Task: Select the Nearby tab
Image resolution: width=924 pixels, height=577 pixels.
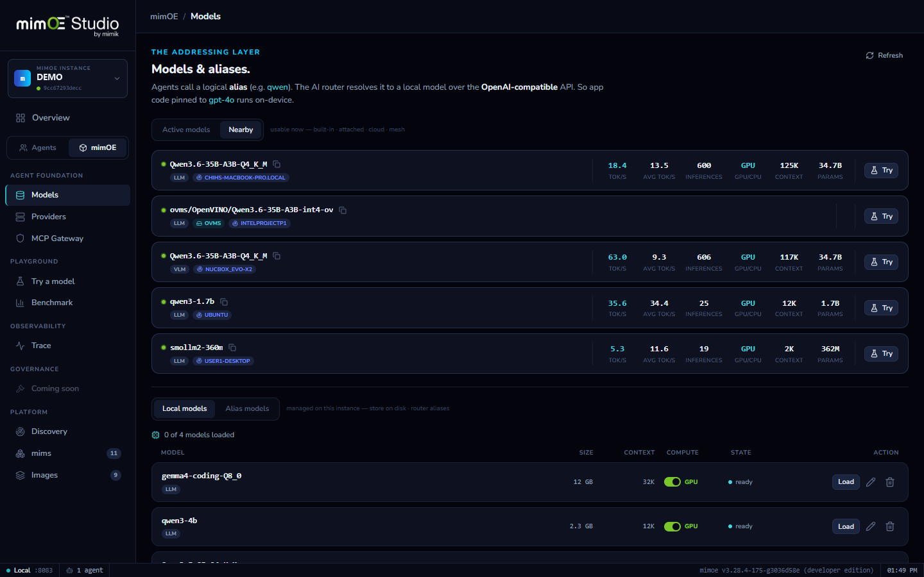Action: click(x=241, y=130)
